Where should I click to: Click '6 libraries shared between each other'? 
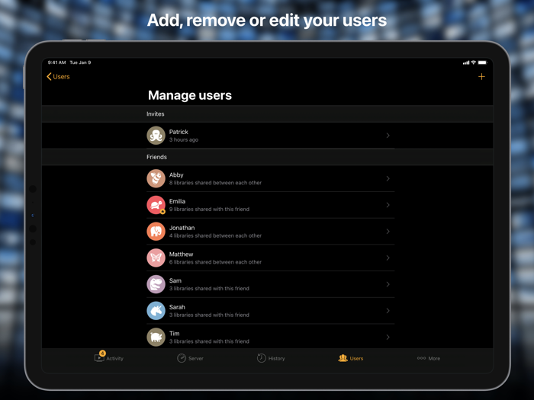pos(215,262)
